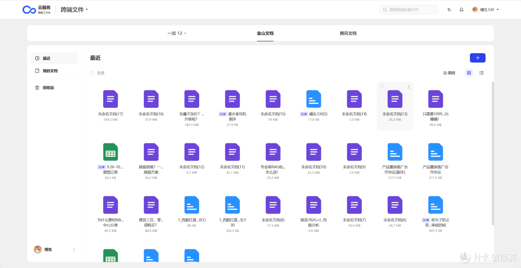The image size is (521, 268).
Task: Toggle the 全选 select-all radio button
Action: click(x=92, y=73)
